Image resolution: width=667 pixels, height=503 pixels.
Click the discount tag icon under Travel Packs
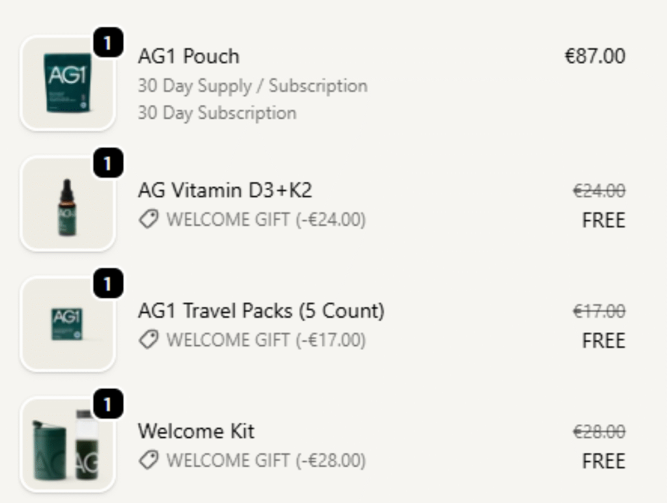pos(149,340)
